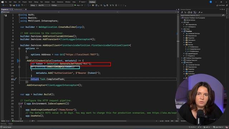
Task: Collapse the if block at line 18
Action: click(19, 67)
